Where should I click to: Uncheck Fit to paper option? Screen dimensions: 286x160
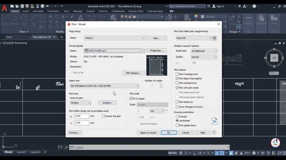tap(131, 99)
